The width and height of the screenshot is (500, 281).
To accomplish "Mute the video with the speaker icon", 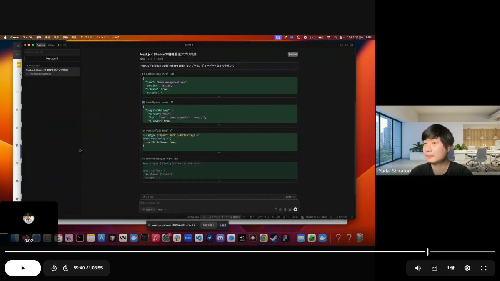I will pyautogui.click(x=418, y=268).
